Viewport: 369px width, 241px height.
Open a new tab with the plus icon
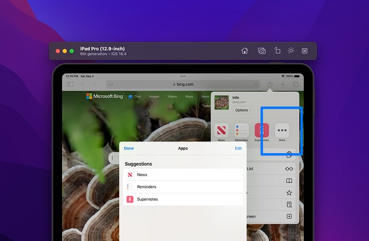pyautogui.click(x=283, y=84)
